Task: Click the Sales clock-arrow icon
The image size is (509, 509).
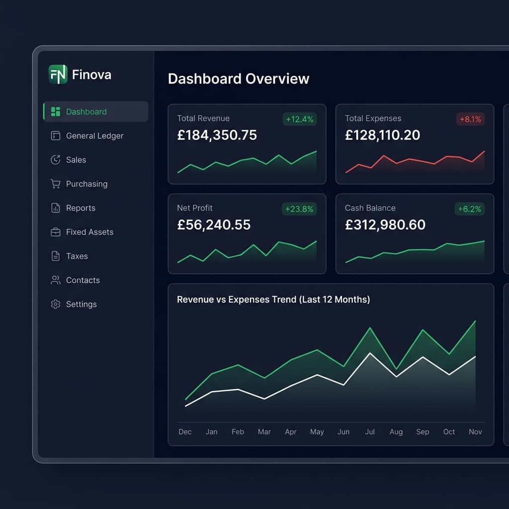Action: [56, 160]
